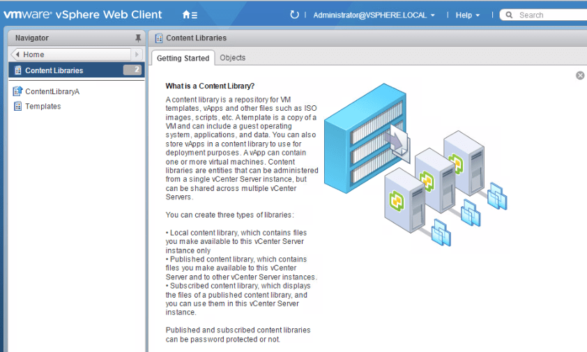Expand the Help dropdown menu
The height and width of the screenshot is (352, 587).
pos(467,15)
